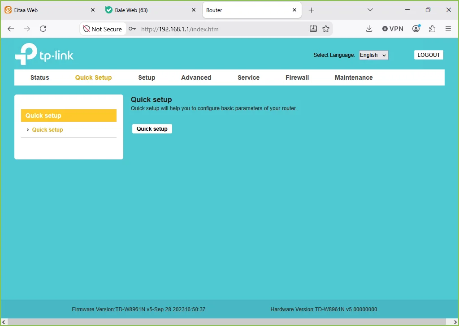The width and height of the screenshot is (459, 326).
Task: Open the extensions puzzle icon
Action: pyautogui.click(x=432, y=29)
